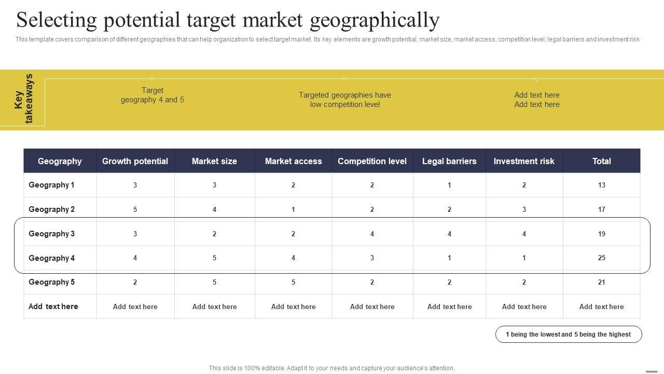This screenshot has width=664, height=374.
Task: Select the Key takeaways vertical label
Action: point(24,99)
